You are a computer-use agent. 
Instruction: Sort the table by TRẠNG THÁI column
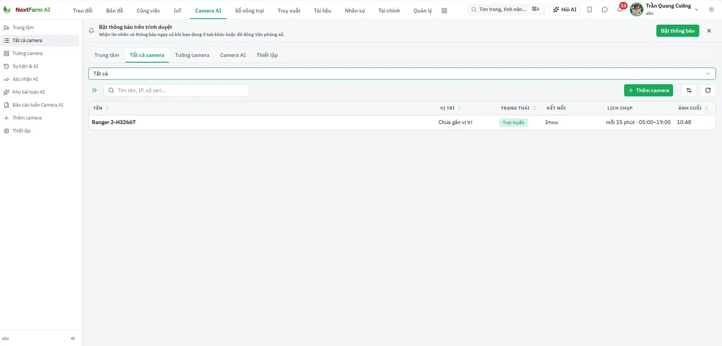[x=518, y=108]
